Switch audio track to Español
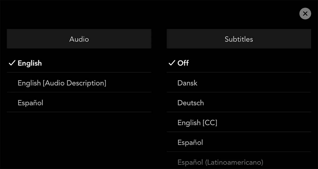 pos(30,103)
